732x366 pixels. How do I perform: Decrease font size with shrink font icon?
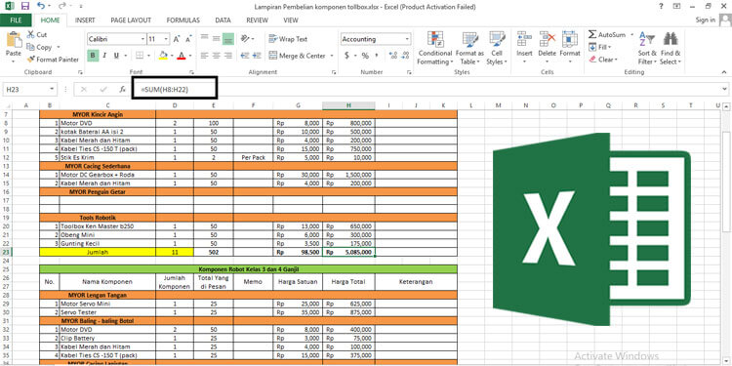pos(188,39)
